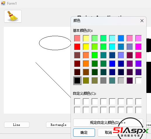Click the broom clear-canvas icon button
The image size is (151, 139).
pos(13,16)
